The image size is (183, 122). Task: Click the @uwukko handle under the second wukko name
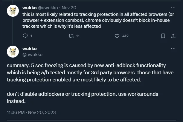(x=32, y=54)
